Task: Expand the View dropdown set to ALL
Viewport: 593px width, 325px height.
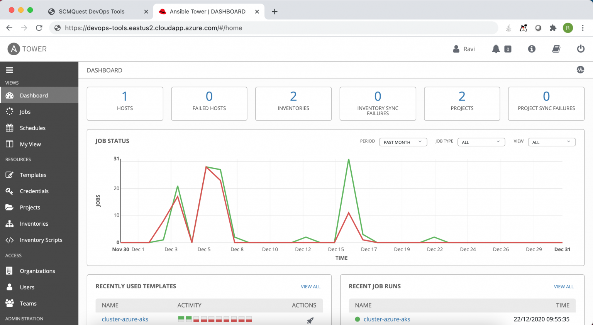Action: 551,142
